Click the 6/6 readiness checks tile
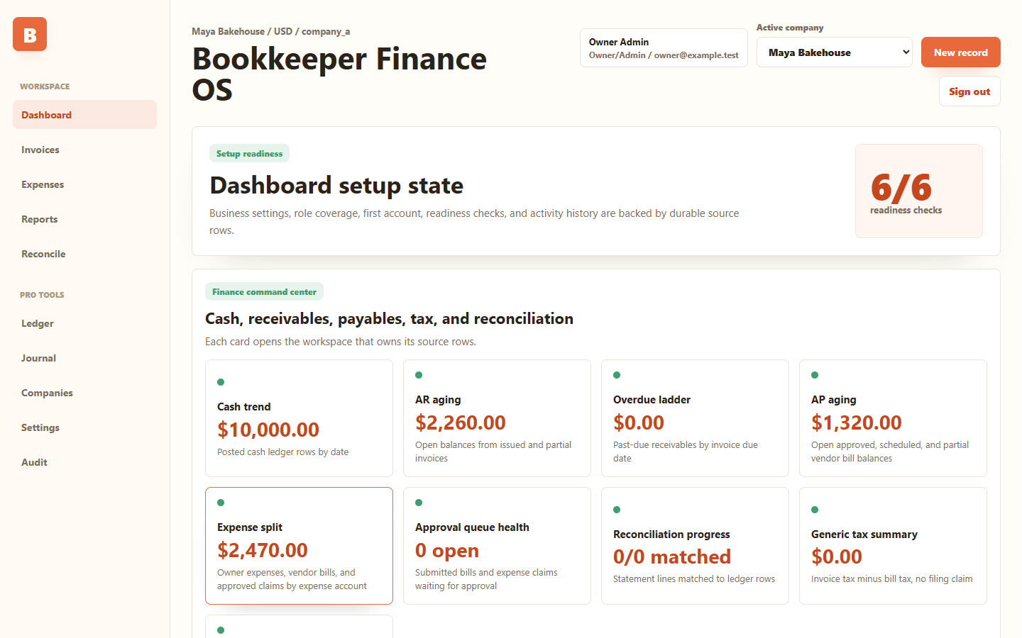The width and height of the screenshot is (1022, 638). (919, 191)
